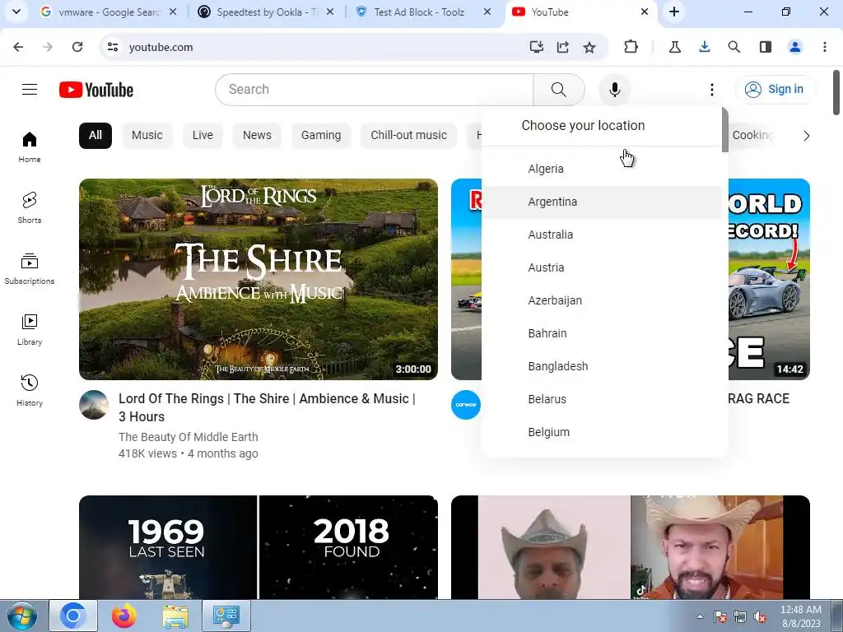This screenshot has width=843, height=632.
Task: Close the YouTube tab
Action: pyautogui.click(x=644, y=12)
